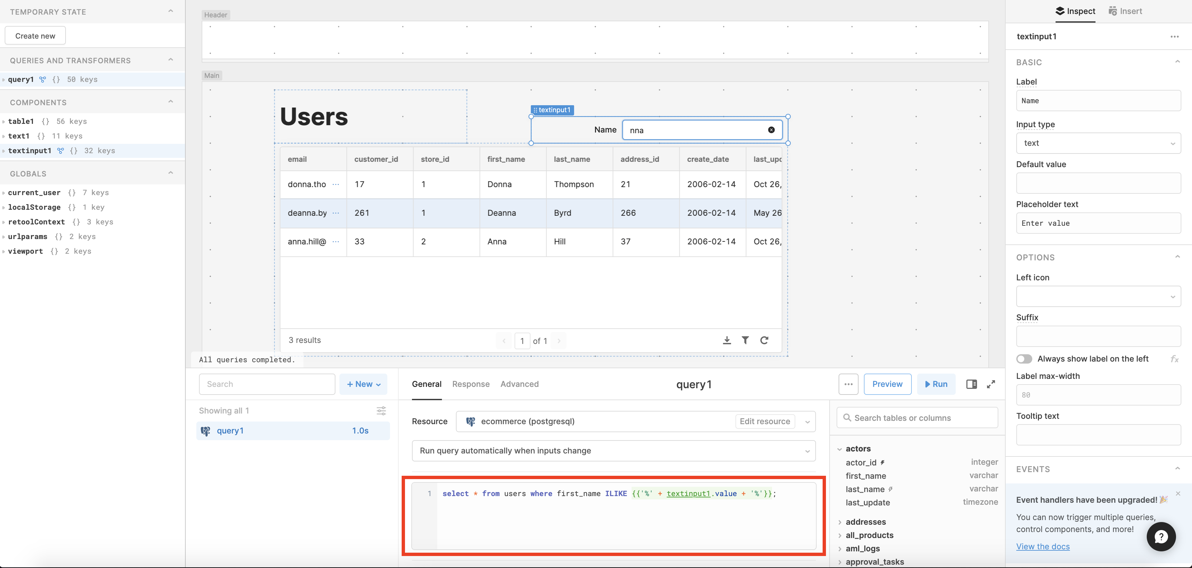
Task: Toggle Always show label on the left
Action: point(1024,359)
